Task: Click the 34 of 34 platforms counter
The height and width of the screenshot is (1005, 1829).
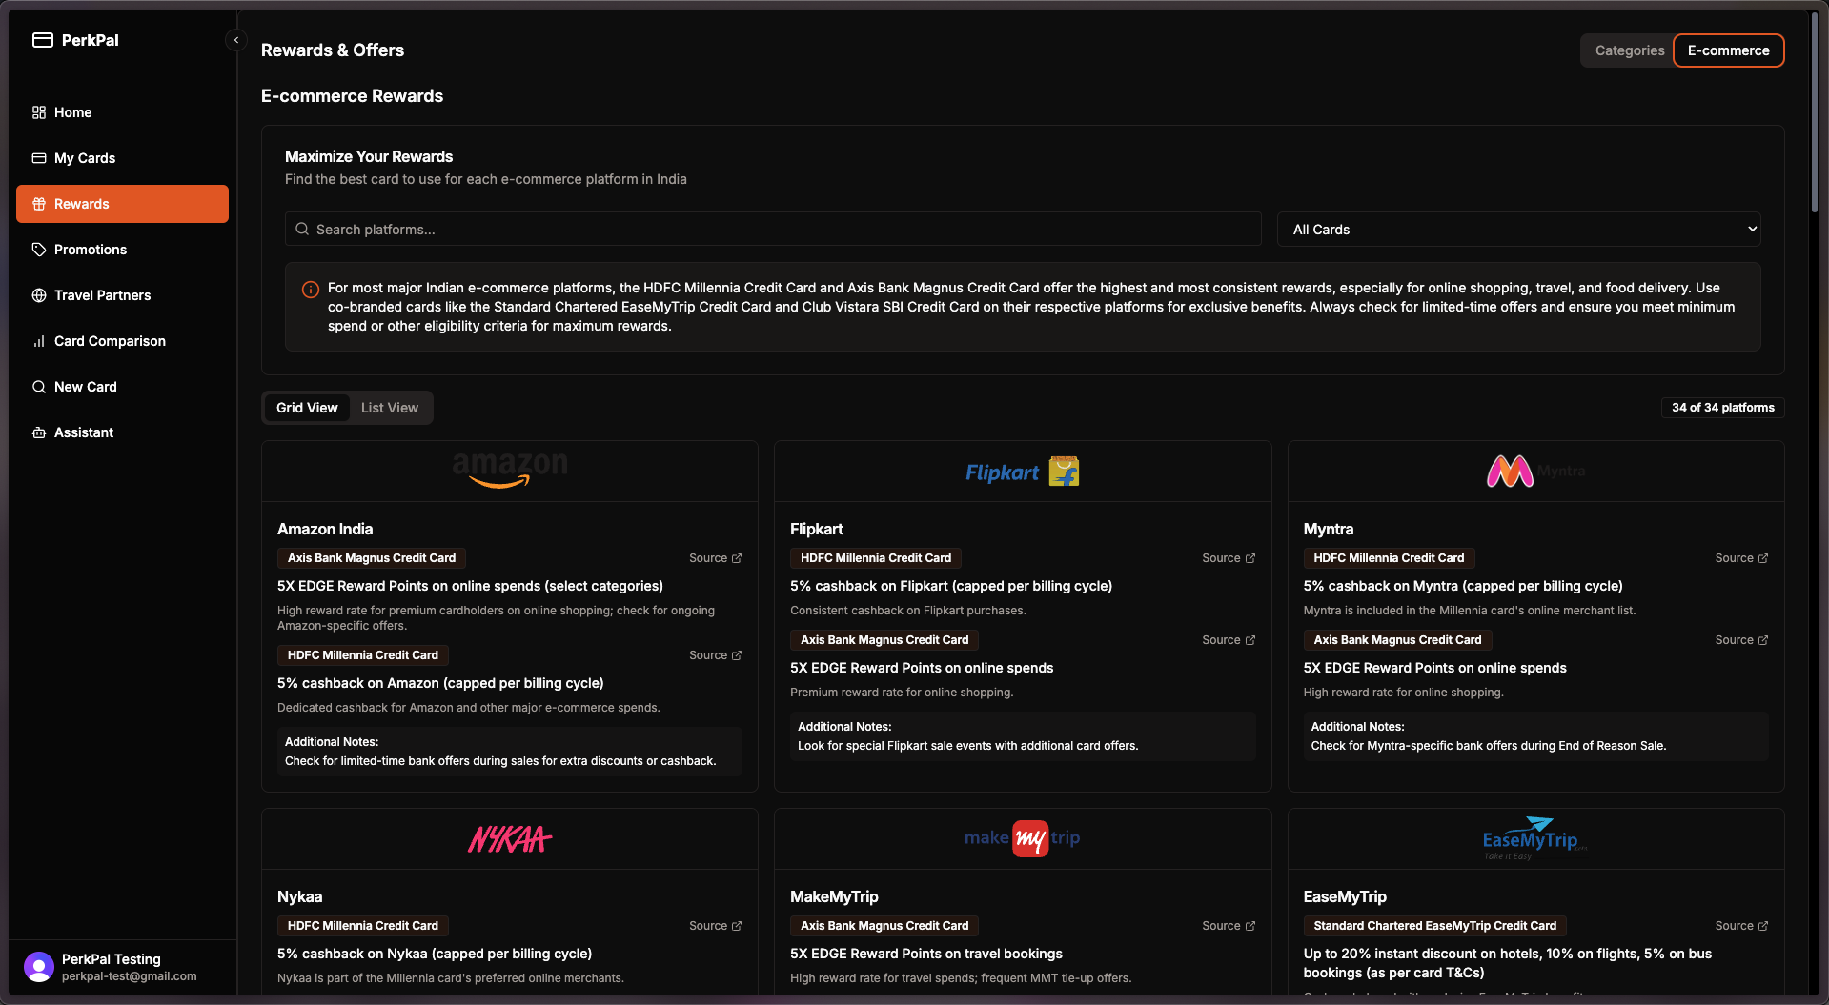Action: (1722, 408)
